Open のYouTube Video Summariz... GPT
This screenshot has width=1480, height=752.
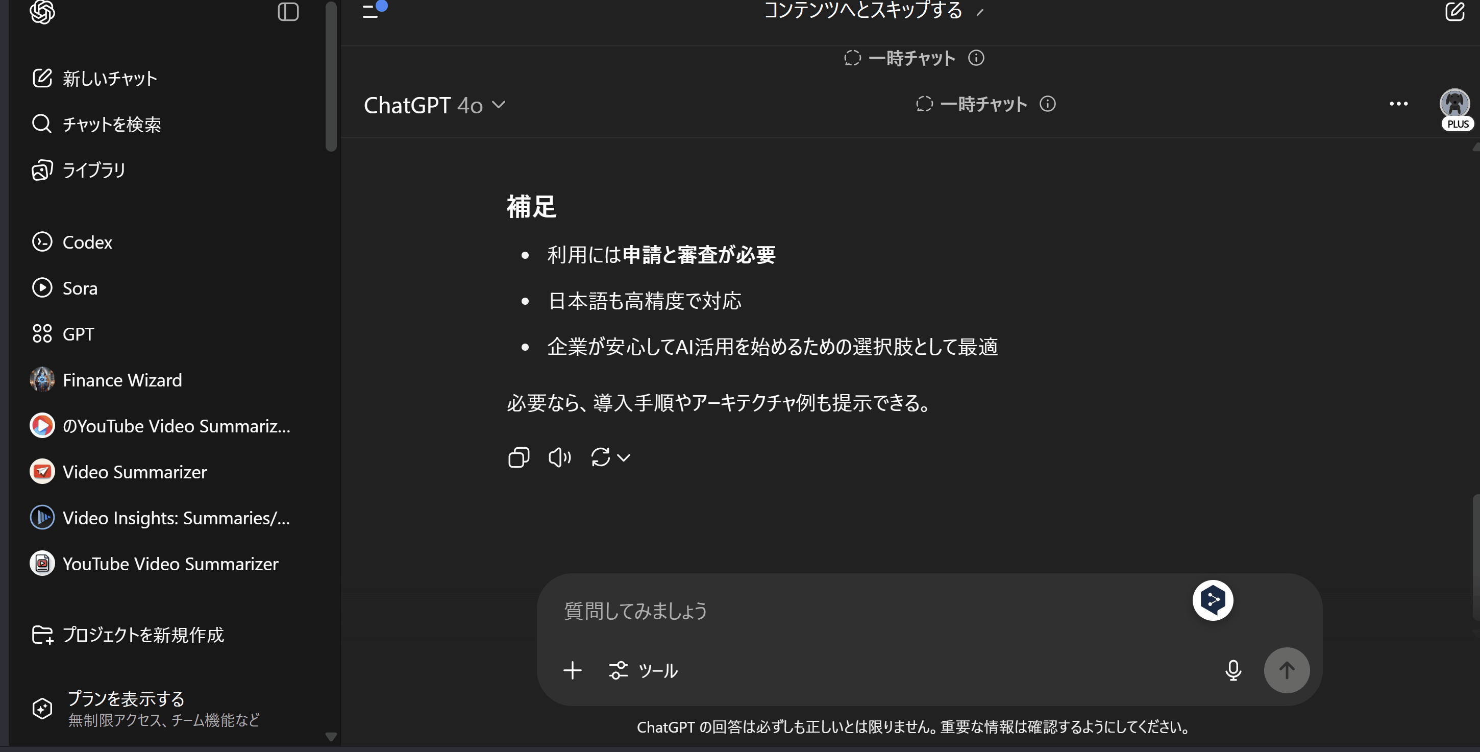160,426
